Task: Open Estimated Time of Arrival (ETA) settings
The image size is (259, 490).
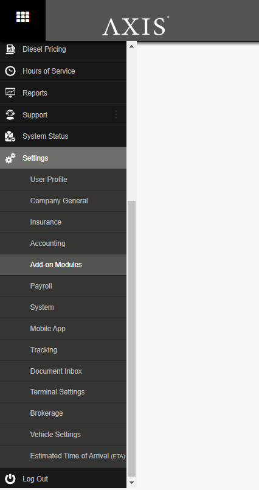Action: pyautogui.click(x=63, y=456)
